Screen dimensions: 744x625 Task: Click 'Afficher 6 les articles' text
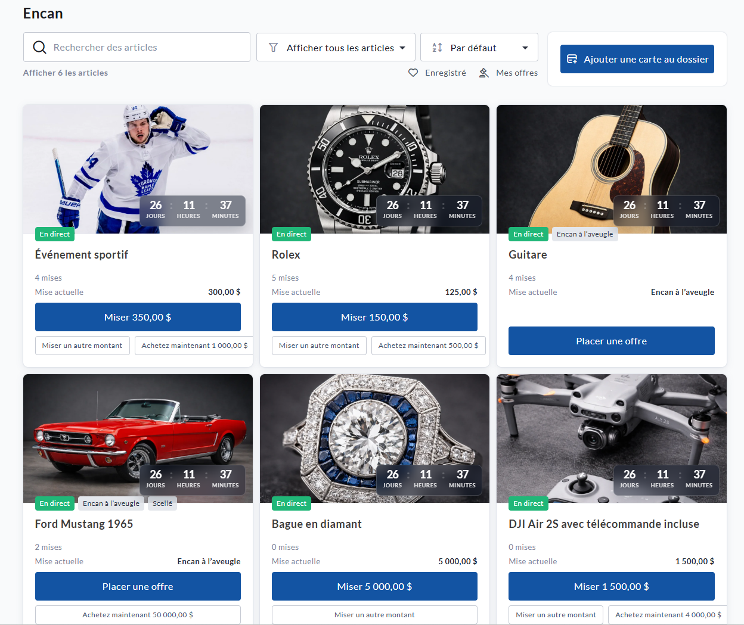click(66, 73)
